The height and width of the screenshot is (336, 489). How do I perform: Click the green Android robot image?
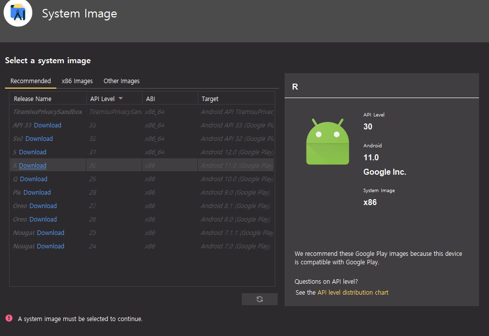tap(327, 141)
